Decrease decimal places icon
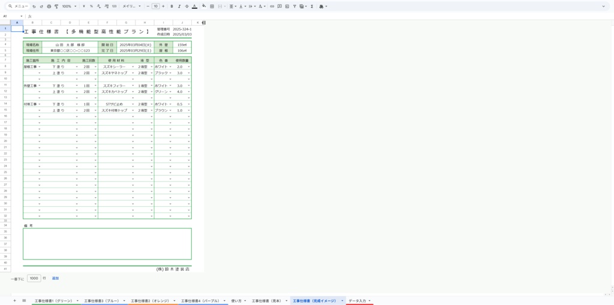Viewport: 614px width, 305px height. click(99, 6)
